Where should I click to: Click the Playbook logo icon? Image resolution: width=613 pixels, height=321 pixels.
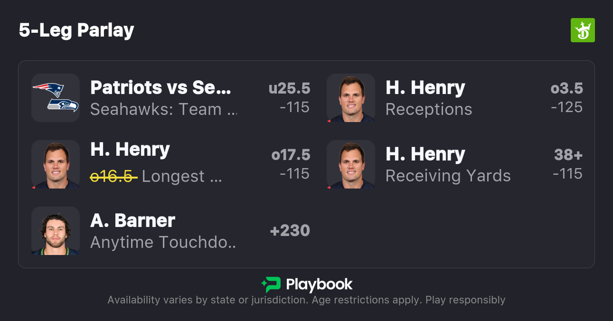(x=271, y=284)
